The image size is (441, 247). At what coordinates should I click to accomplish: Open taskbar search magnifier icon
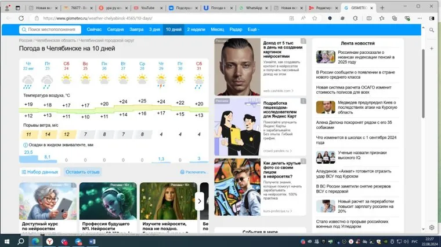click(21, 241)
